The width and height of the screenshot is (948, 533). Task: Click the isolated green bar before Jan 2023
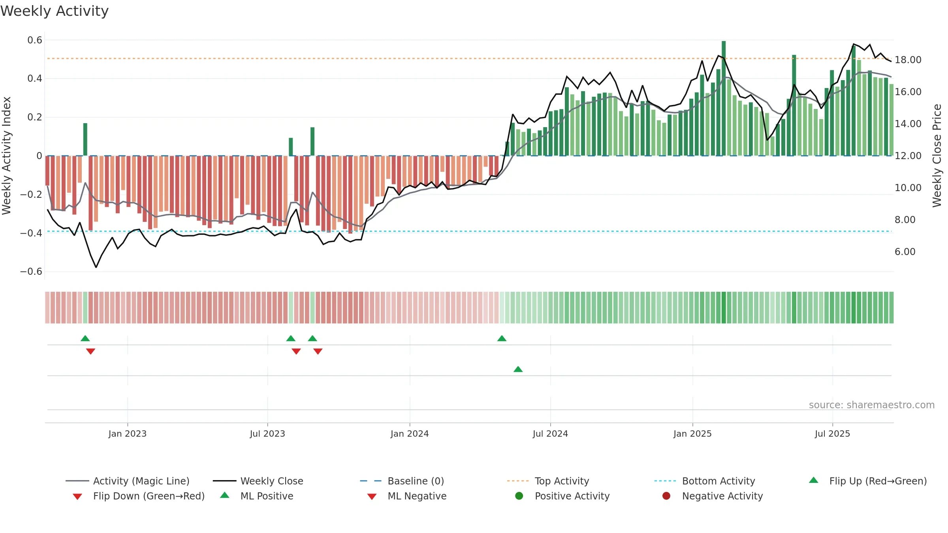(85, 139)
